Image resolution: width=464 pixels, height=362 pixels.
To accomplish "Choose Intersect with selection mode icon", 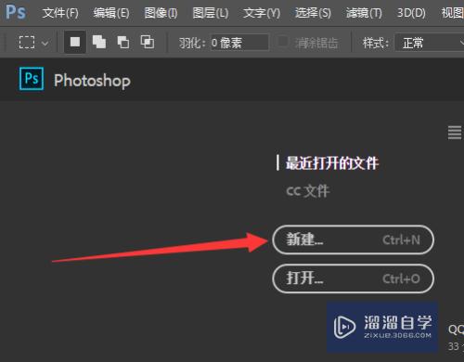I will (x=148, y=42).
